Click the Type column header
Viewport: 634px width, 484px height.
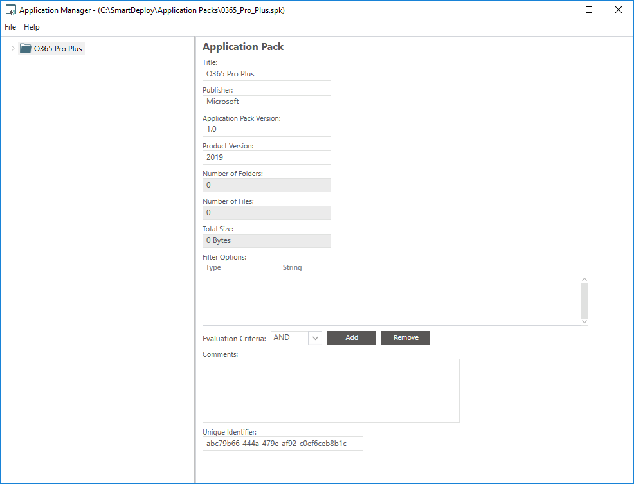coord(241,268)
